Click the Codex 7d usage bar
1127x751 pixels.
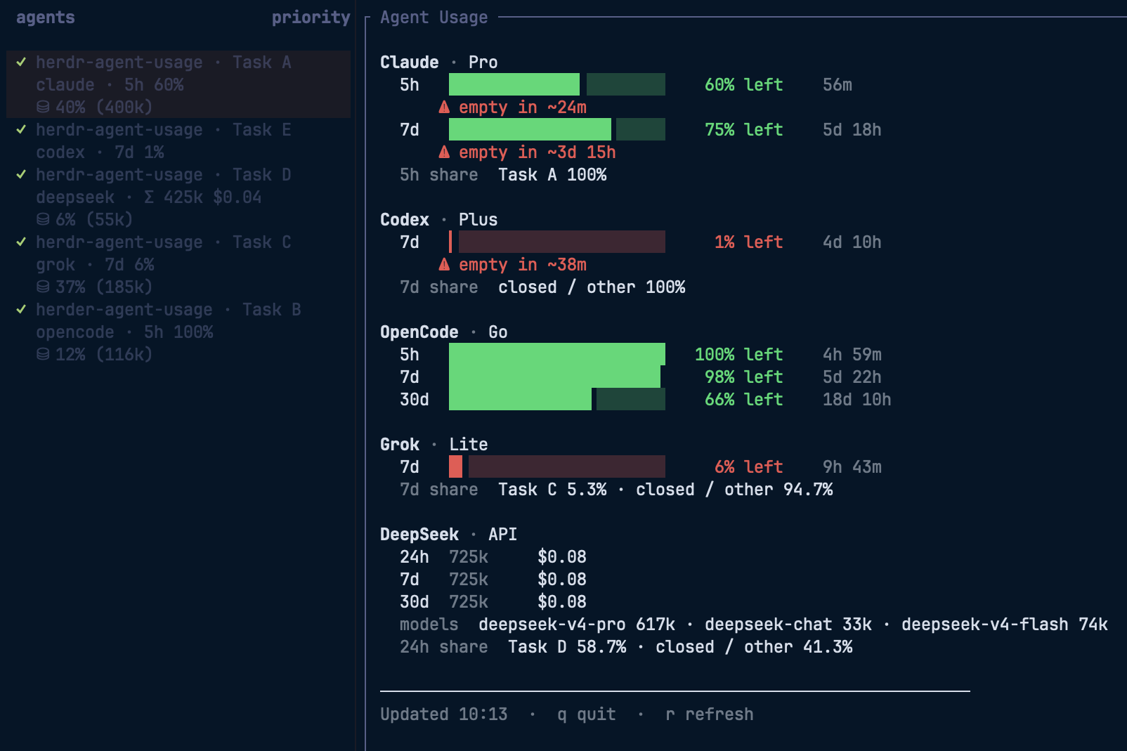click(x=557, y=242)
